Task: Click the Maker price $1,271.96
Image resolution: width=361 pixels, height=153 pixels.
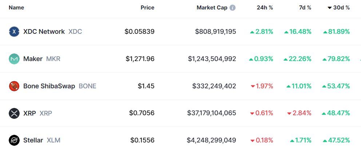Action: (140, 59)
